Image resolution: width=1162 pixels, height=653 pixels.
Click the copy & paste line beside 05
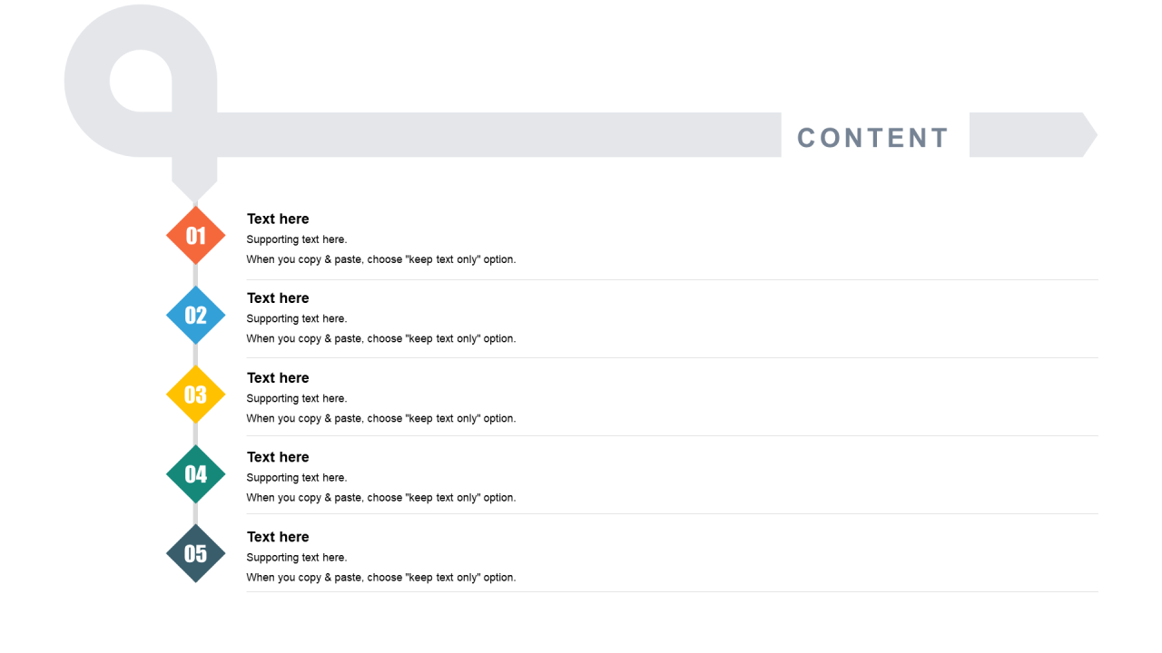381,578
